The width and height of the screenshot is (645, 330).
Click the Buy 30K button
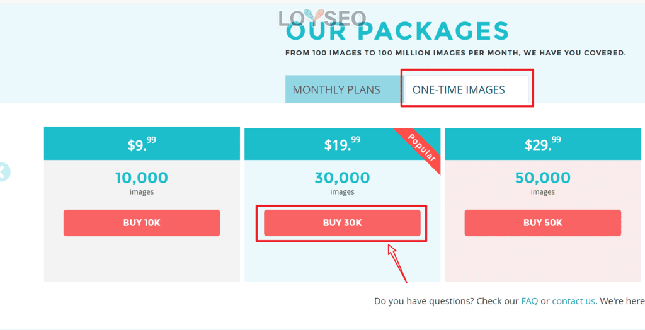click(x=342, y=222)
